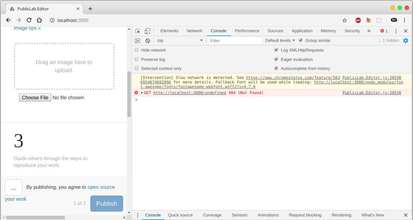The width and height of the screenshot is (413, 220).
Task: Open the Image tips link
Action: (27, 28)
